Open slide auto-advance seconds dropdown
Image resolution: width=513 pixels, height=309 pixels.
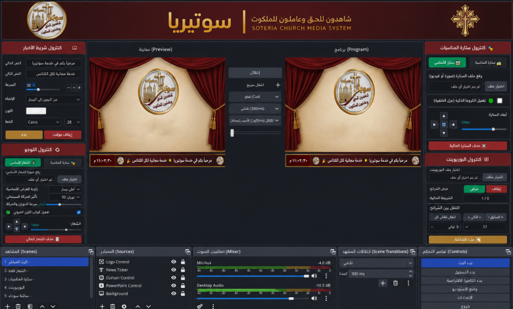tap(445, 227)
